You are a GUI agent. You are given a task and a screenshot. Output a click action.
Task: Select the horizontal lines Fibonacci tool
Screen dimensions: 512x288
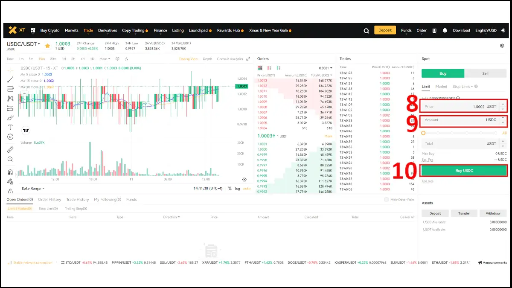[10, 89]
